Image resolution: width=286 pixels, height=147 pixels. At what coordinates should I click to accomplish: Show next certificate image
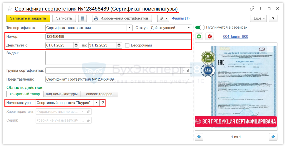coord(273,137)
